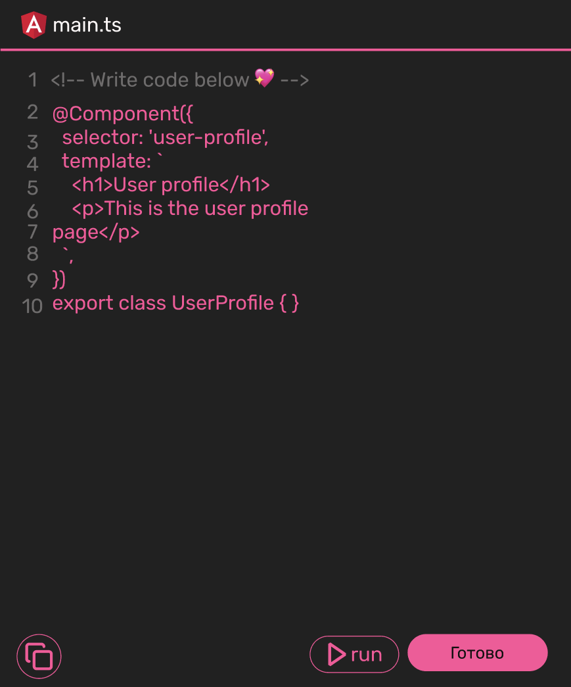The width and height of the screenshot is (571, 687).
Task: Click the play triangle icon in run
Action: coord(336,654)
